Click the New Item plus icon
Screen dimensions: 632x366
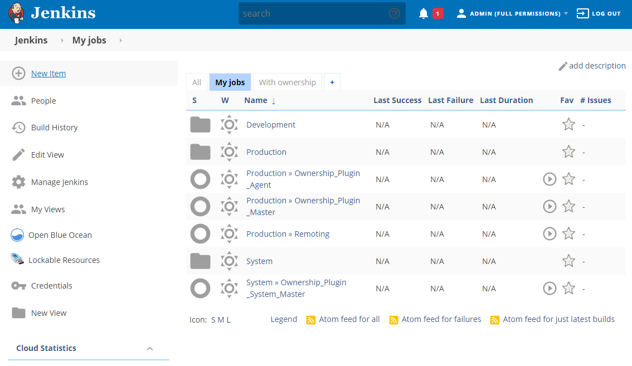pyautogui.click(x=18, y=74)
